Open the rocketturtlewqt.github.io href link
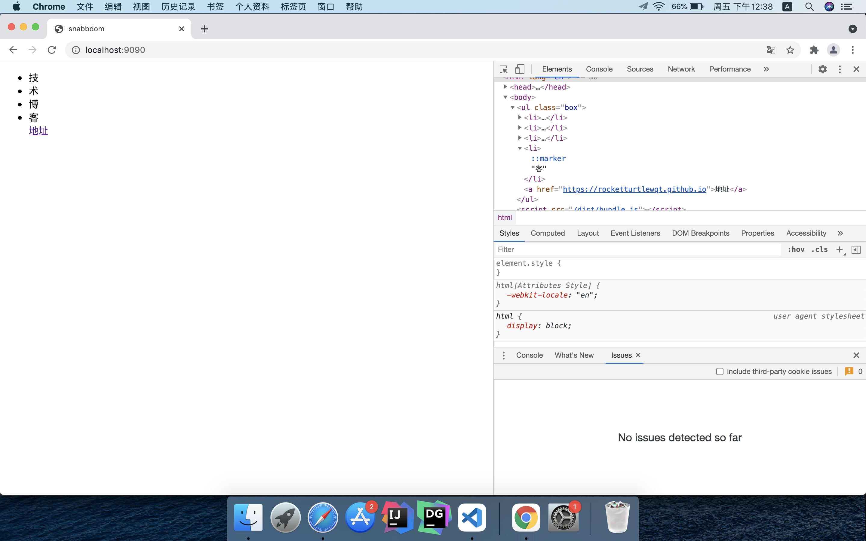Viewport: 866px width, 541px height. pos(634,189)
